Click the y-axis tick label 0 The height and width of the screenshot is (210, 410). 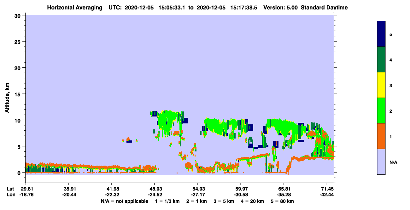[x=20, y=173]
